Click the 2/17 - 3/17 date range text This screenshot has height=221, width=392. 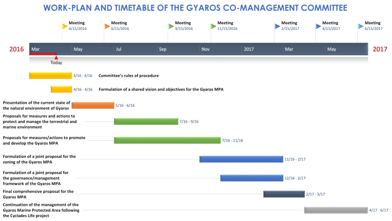pyautogui.click(x=316, y=194)
